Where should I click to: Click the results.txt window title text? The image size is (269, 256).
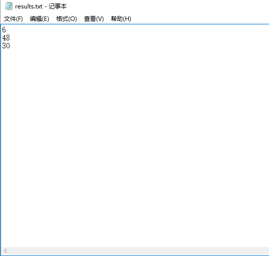click(41, 6)
